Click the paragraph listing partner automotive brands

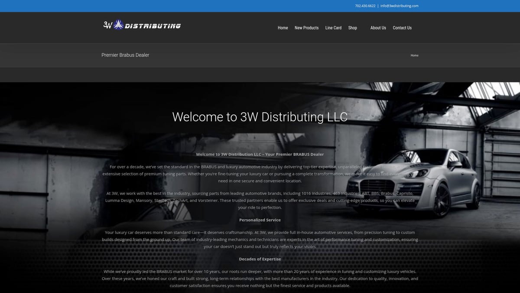(x=260, y=200)
